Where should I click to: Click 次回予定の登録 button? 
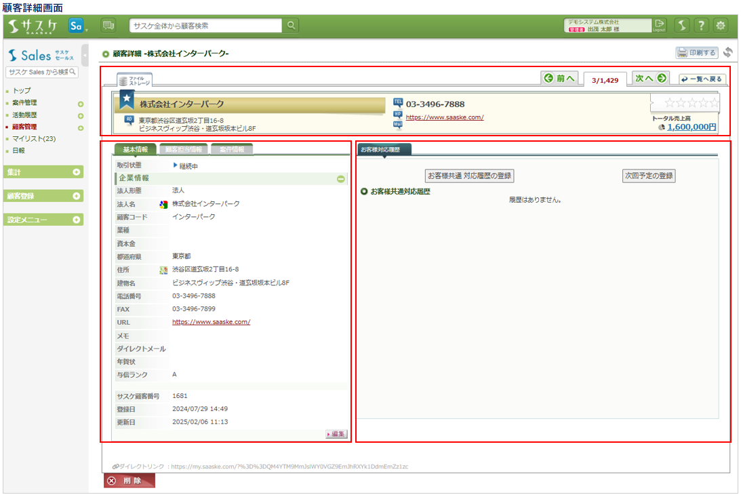click(x=649, y=176)
